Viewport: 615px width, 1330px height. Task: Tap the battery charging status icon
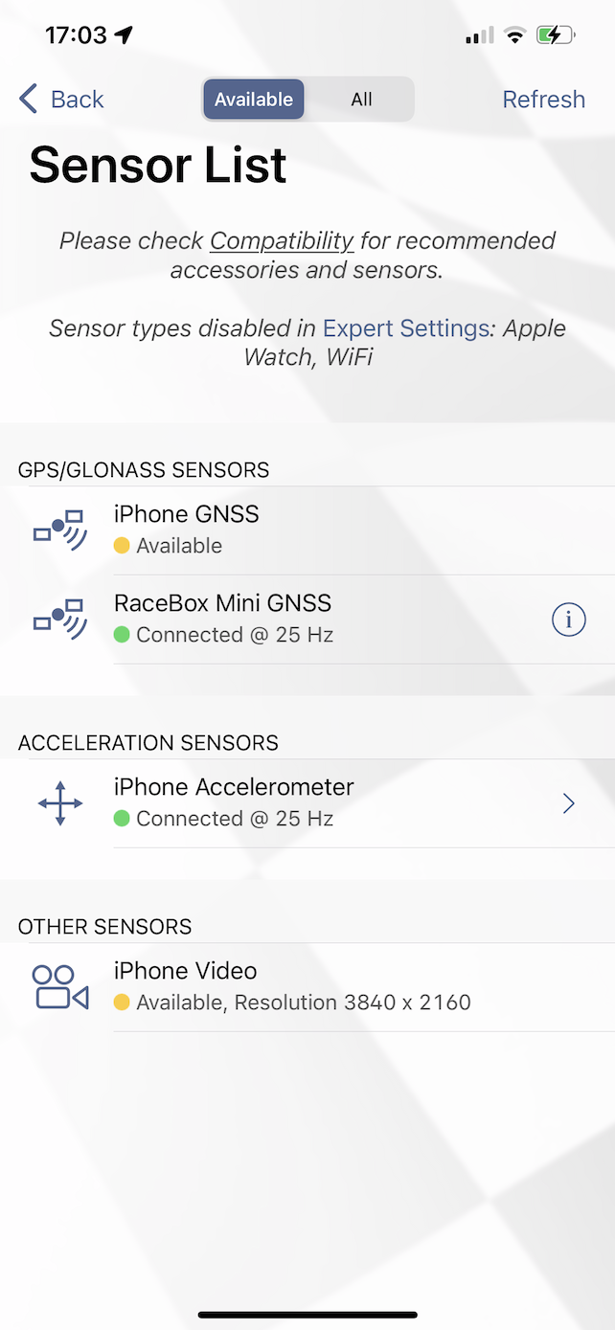point(556,36)
